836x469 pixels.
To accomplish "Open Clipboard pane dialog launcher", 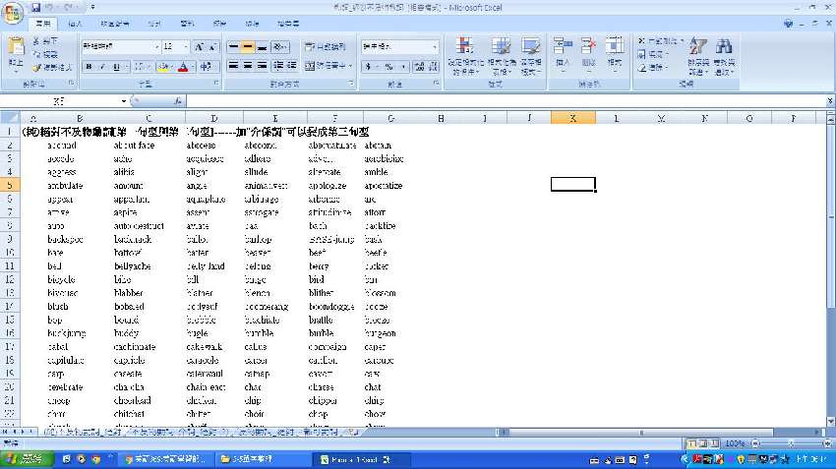I will 71,84.
